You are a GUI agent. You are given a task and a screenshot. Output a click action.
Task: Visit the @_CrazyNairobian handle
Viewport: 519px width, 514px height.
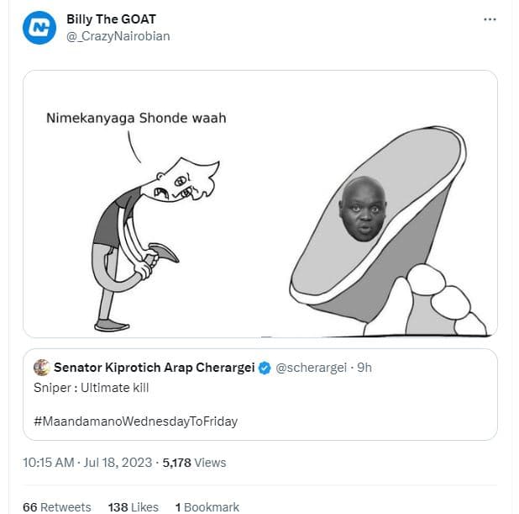point(118,36)
